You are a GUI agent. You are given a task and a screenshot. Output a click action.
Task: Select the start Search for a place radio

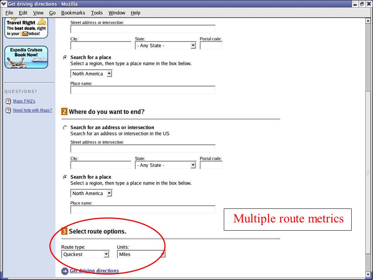point(65,58)
